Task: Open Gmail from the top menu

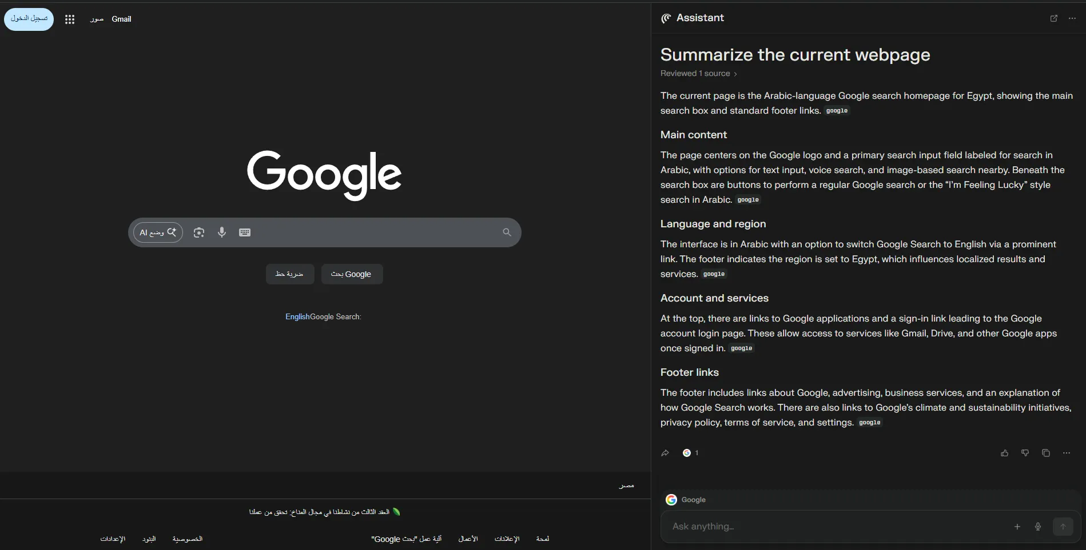Action: [121, 19]
